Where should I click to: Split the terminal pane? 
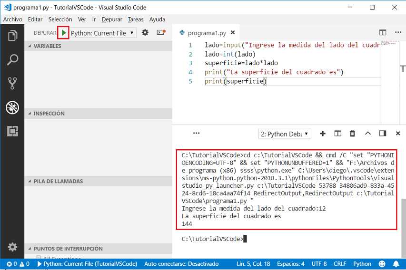[x=337, y=134]
